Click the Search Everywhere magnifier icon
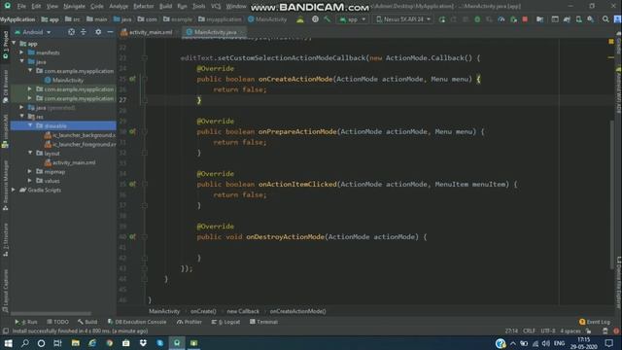 click(x=605, y=19)
